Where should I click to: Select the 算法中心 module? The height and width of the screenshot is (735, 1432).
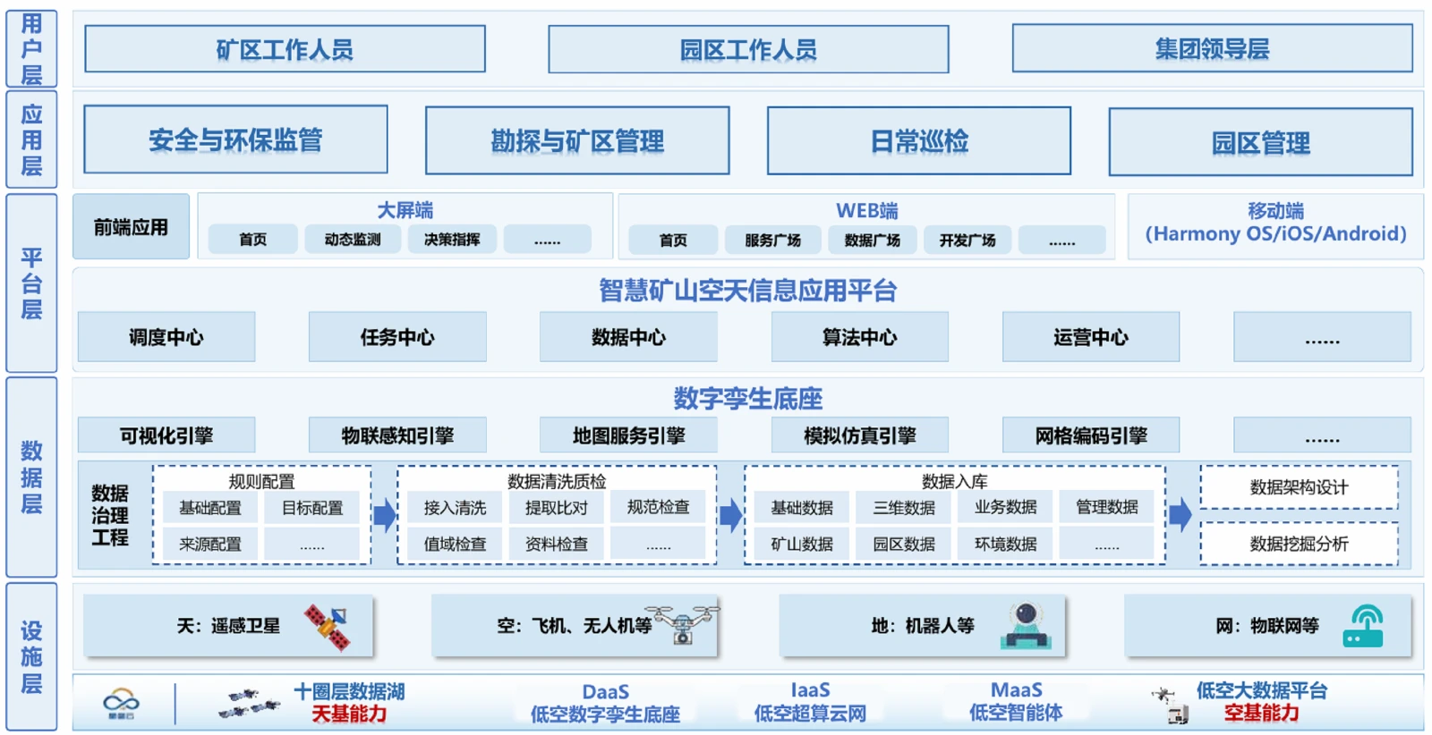859,337
